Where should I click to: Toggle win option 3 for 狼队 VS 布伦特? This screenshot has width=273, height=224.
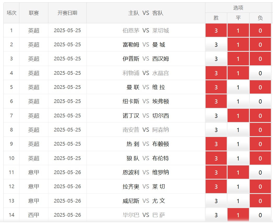216,158
